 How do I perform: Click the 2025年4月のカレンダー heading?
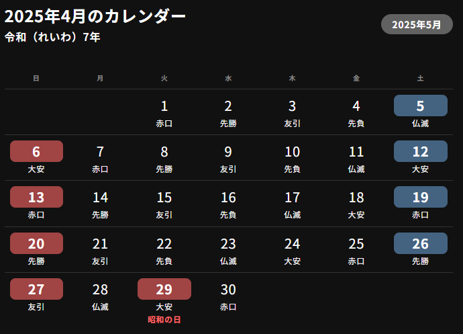95,16
